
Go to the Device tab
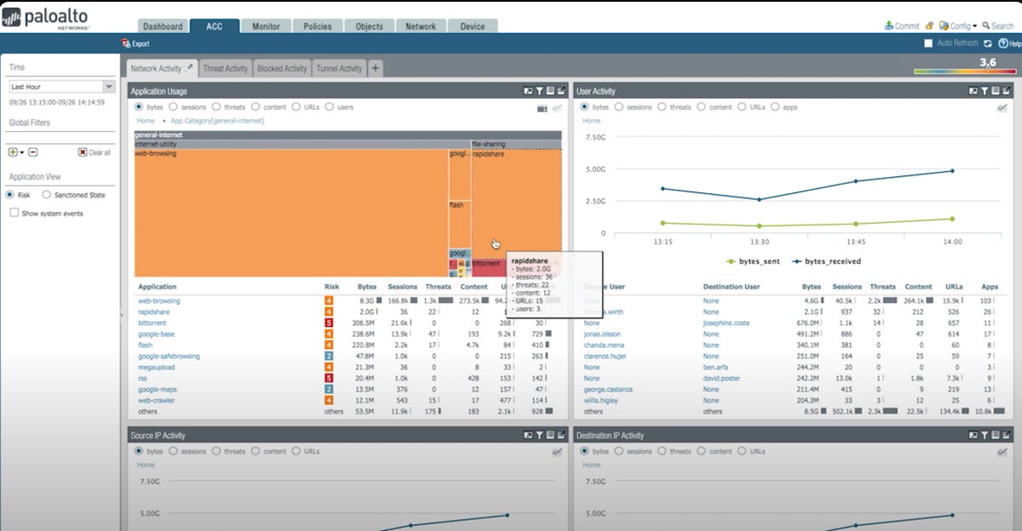(x=473, y=26)
